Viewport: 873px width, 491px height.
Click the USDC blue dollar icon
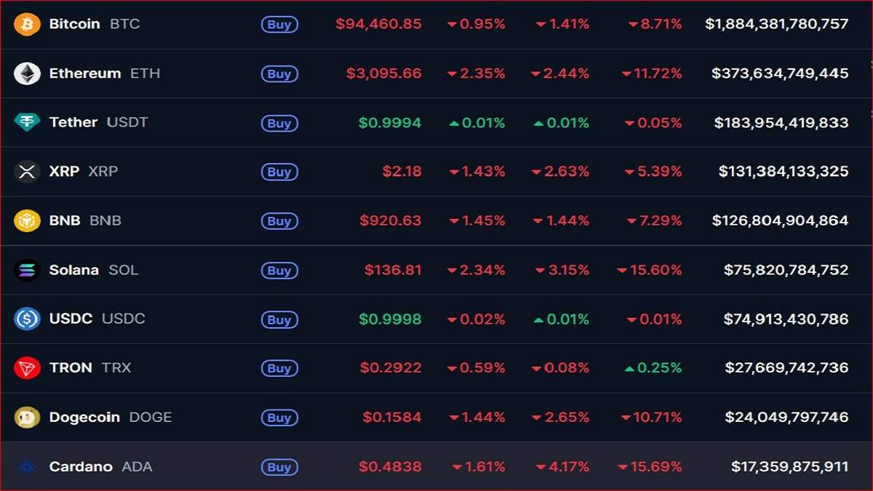[27, 319]
